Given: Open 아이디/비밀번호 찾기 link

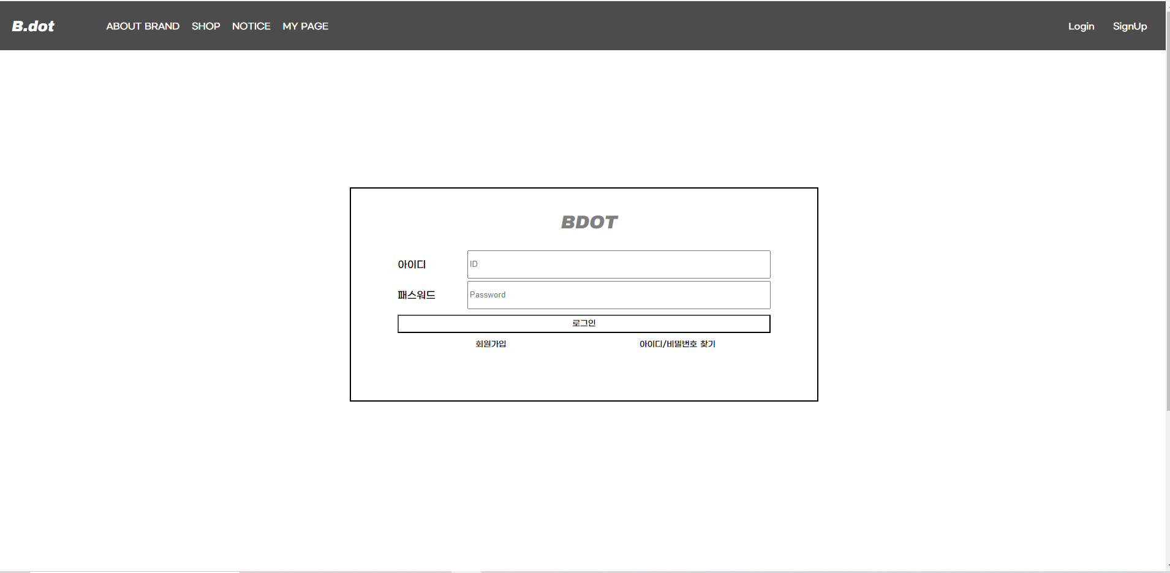Looking at the screenshot, I should (677, 344).
